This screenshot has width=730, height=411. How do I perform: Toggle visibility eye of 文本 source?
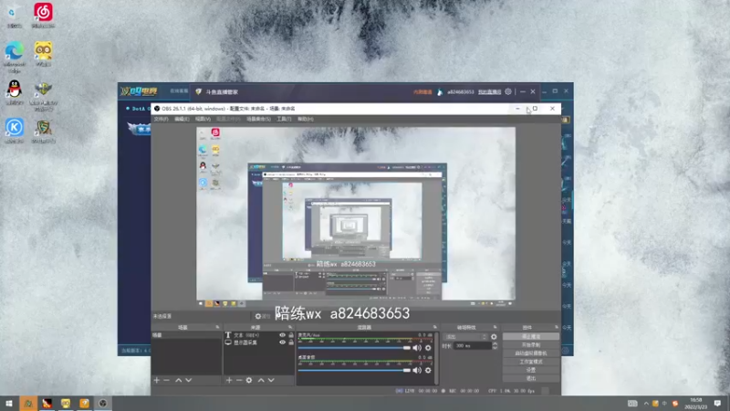click(282, 335)
